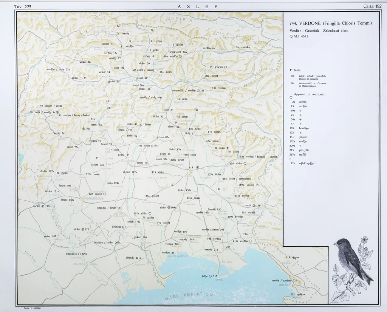
Task: Click the "Tav. 225" plate label
Action: click(23, 6)
